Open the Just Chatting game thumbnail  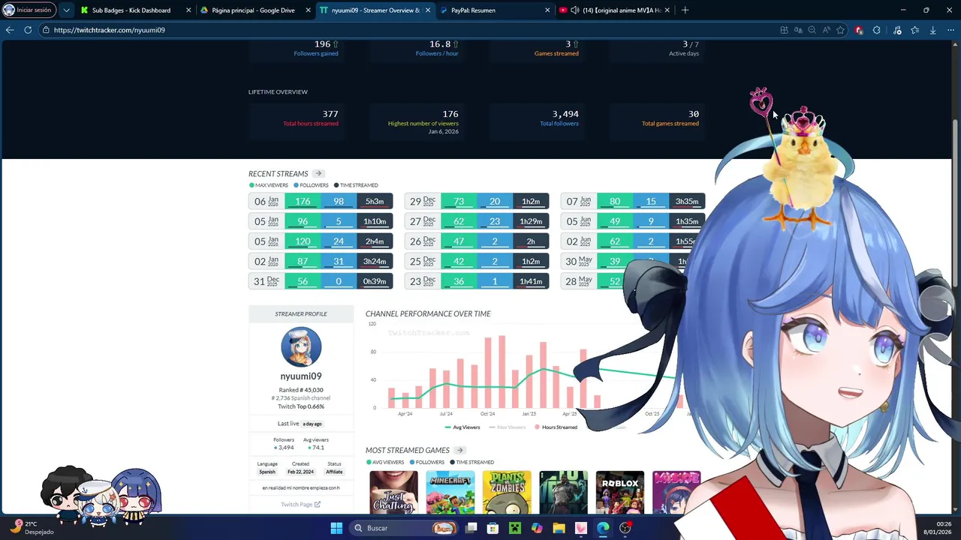click(393, 492)
